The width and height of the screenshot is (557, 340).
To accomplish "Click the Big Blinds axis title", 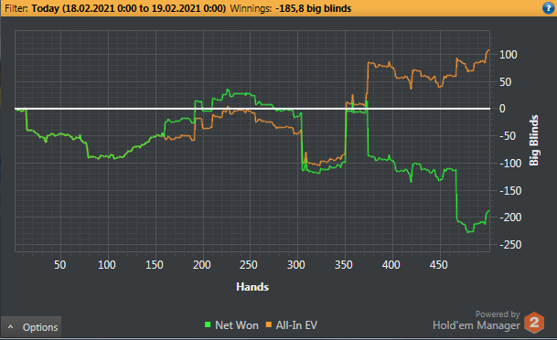I will [x=534, y=140].
